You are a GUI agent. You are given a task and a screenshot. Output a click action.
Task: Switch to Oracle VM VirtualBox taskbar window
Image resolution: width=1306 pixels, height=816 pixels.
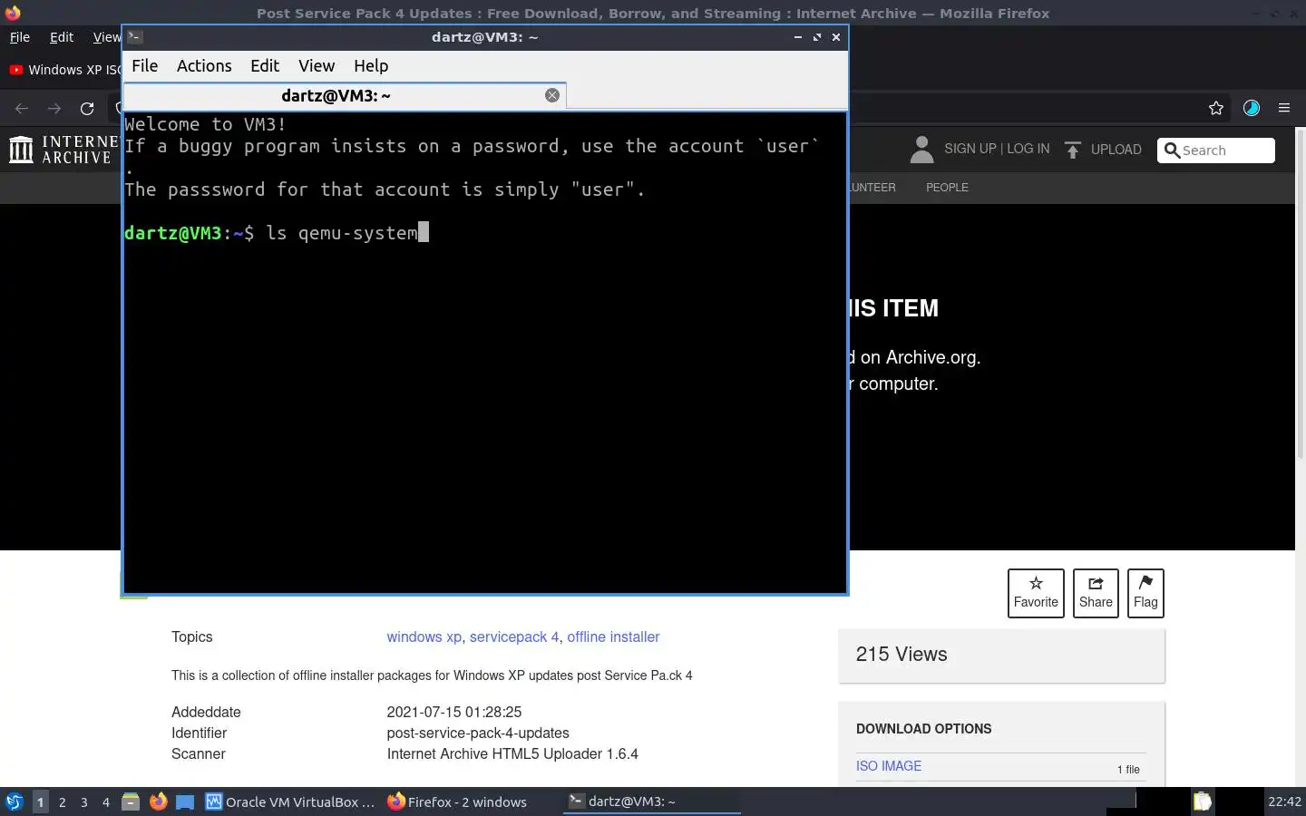tap(290, 801)
